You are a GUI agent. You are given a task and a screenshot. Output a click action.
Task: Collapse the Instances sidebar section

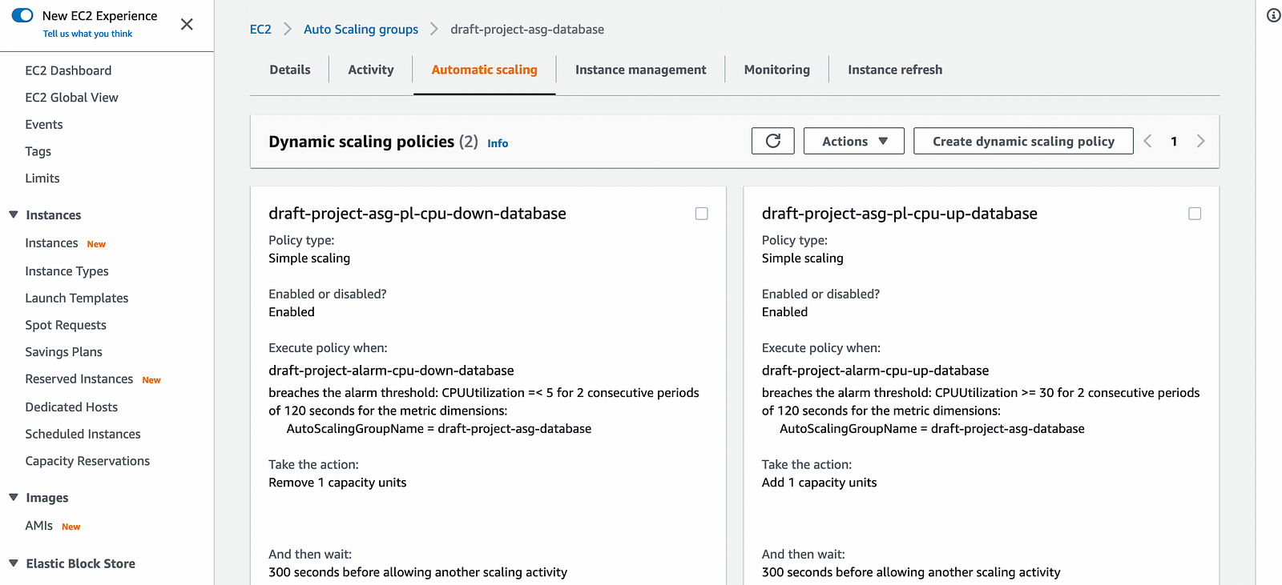coord(14,214)
